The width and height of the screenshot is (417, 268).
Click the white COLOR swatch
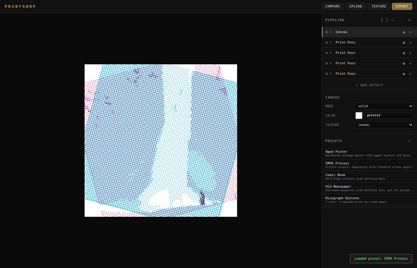pyautogui.click(x=359, y=115)
